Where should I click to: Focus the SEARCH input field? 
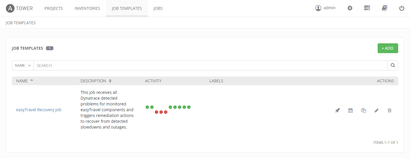(x=210, y=65)
